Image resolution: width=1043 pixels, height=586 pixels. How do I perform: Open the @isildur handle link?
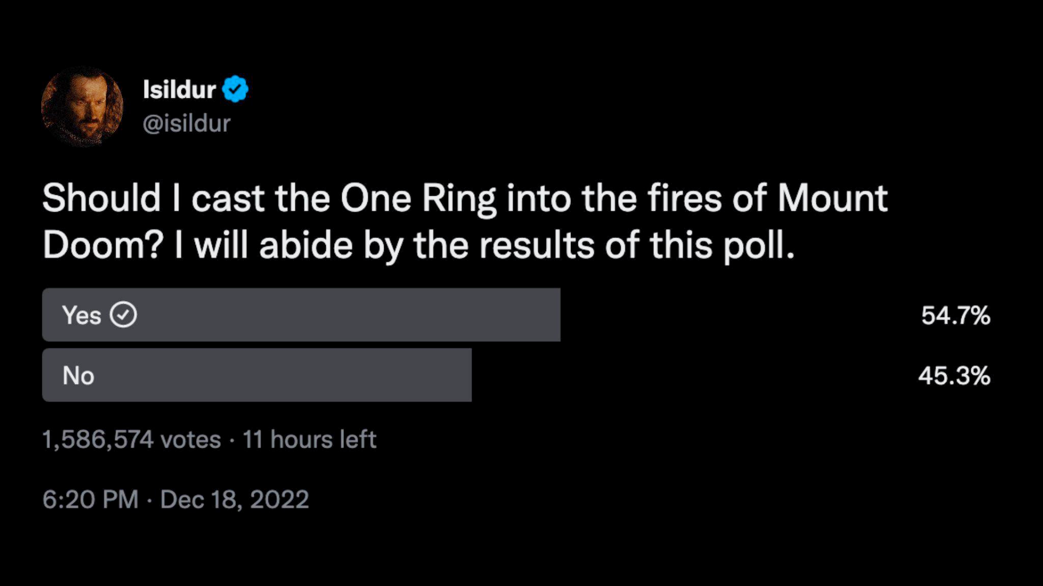pyautogui.click(x=186, y=124)
